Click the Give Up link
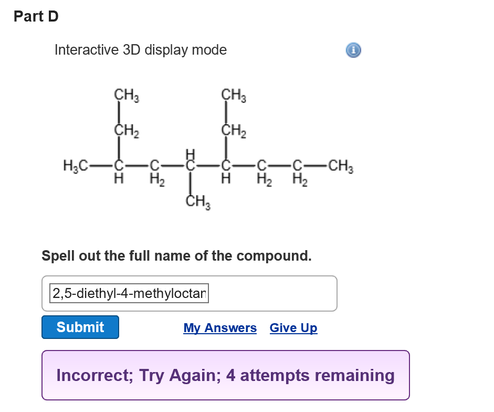 293,328
